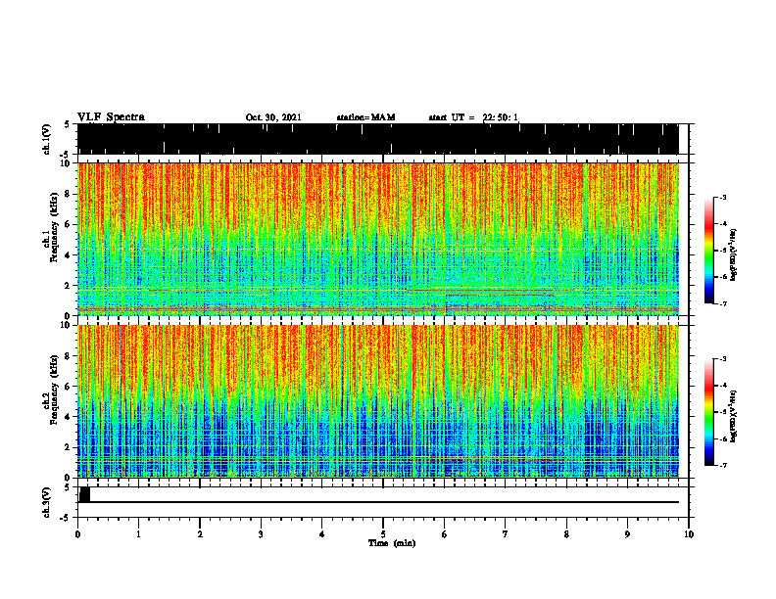Select the ch.2 colorbar 'log(PSD)' label
The width and height of the screenshot is (776, 599).
pos(734,416)
